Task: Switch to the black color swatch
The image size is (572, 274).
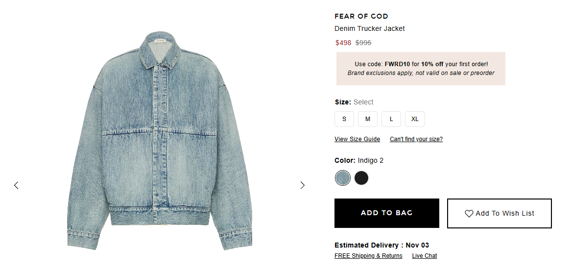Action: (x=361, y=178)
